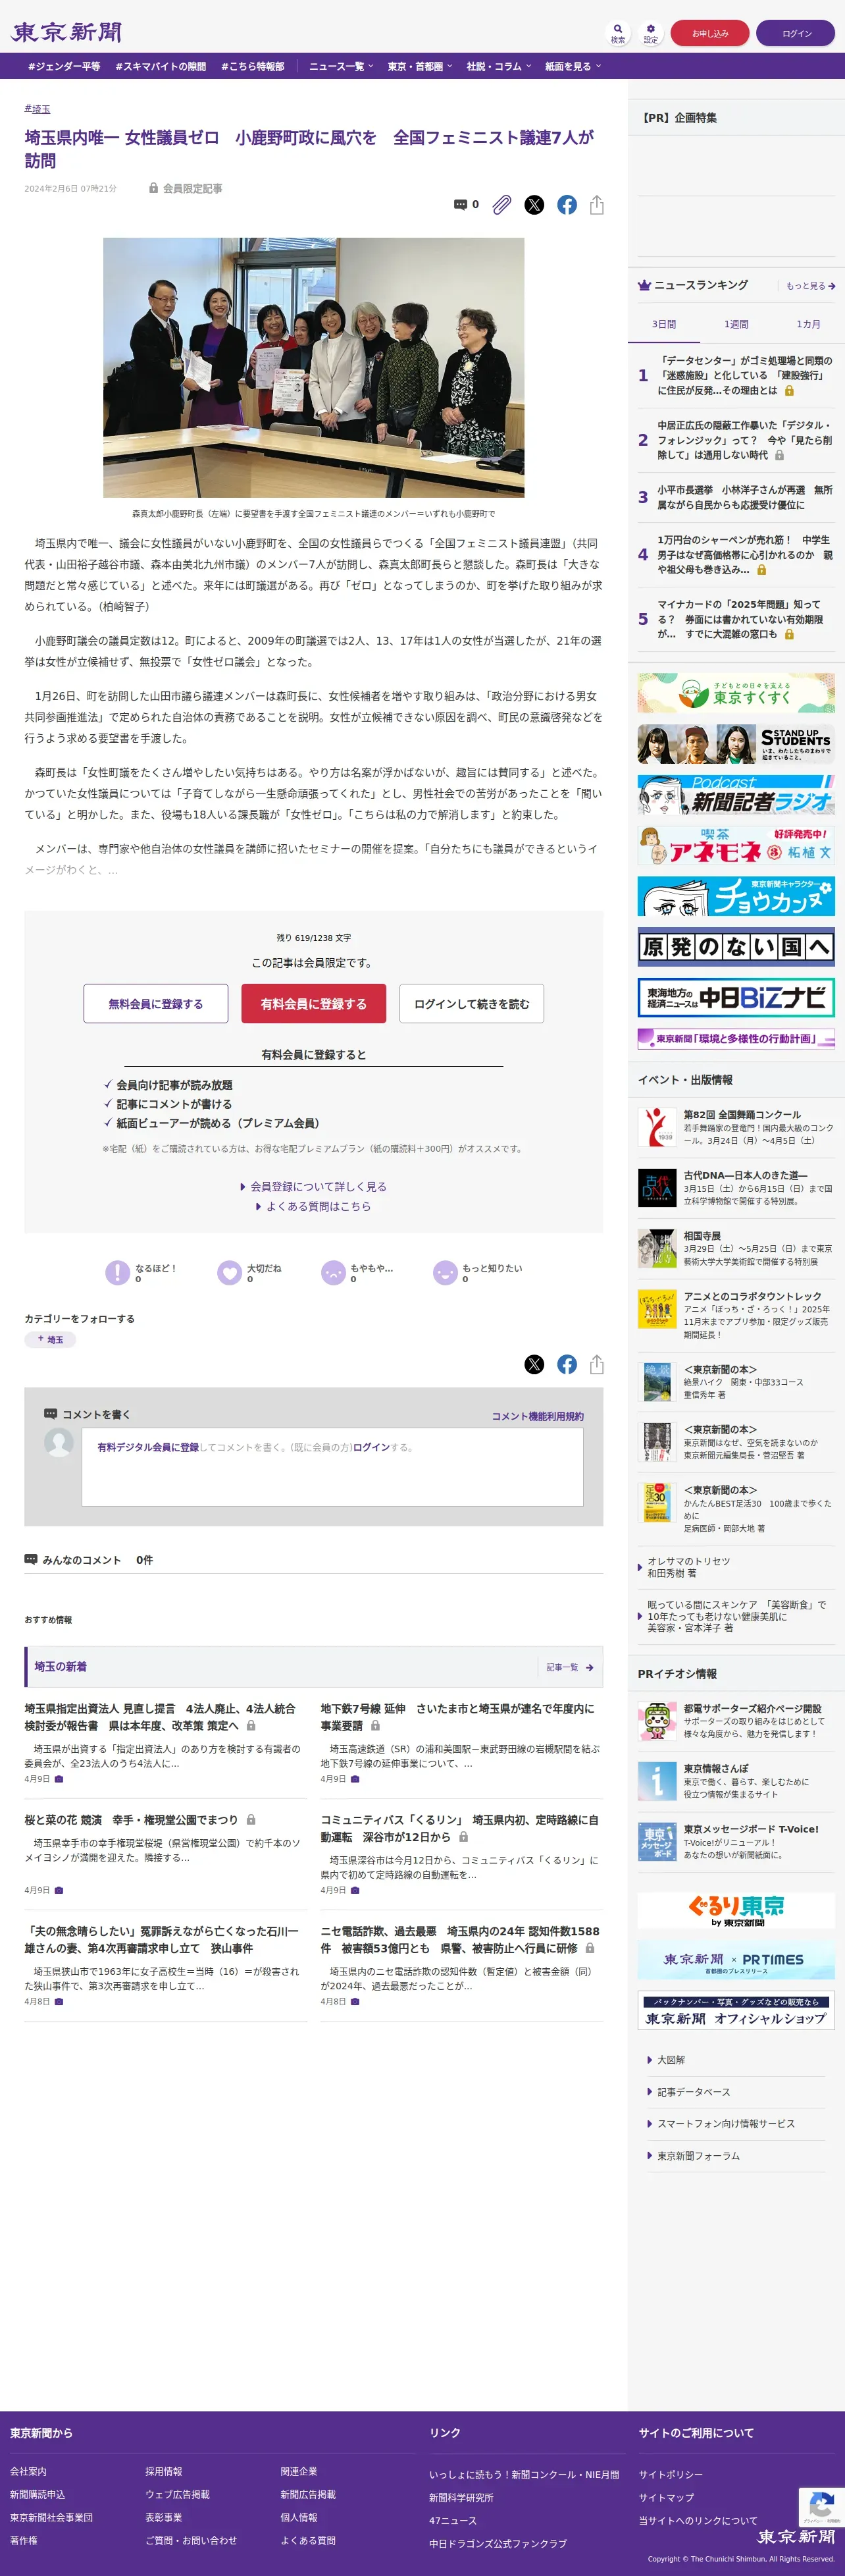Open the #こちら特報部 nav item
The image size is (845, 2576).
pyautogui.click(x=252, y=66)
